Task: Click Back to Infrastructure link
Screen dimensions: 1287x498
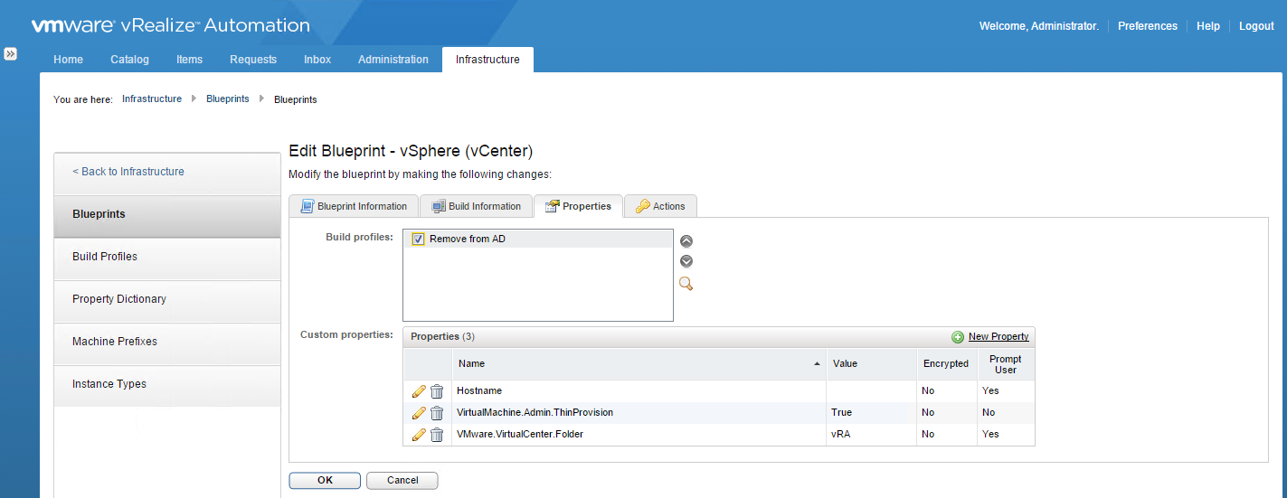Action: coord(128,172)
